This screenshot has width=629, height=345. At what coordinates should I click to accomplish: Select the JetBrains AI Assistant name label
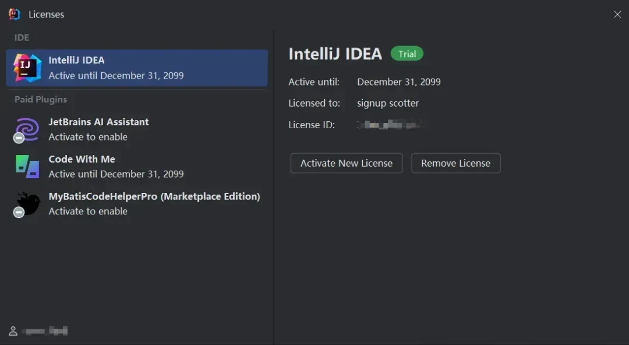pyautogui.click(x=98, y=122)
